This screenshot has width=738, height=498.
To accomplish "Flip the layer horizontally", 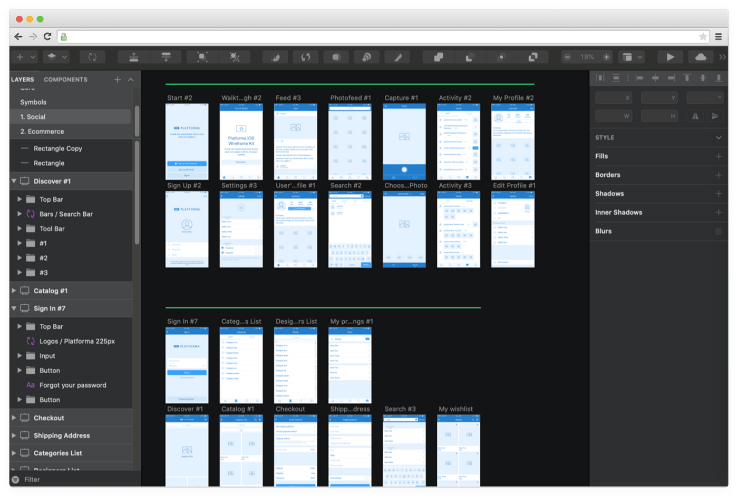I will point(695,116).
